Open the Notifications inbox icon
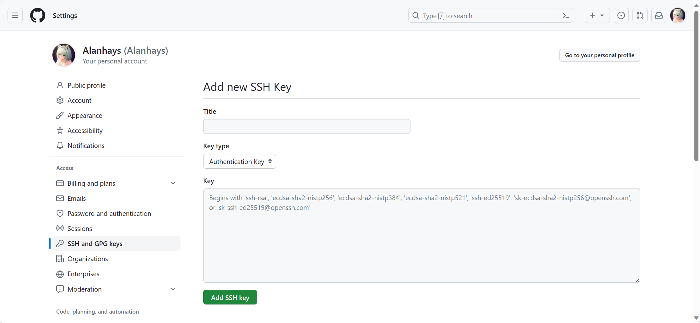 point(659,15)
